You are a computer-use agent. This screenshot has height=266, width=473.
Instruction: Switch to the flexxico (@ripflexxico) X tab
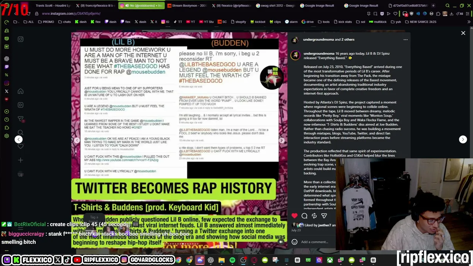pyautogui.click(x=232, y=6)
